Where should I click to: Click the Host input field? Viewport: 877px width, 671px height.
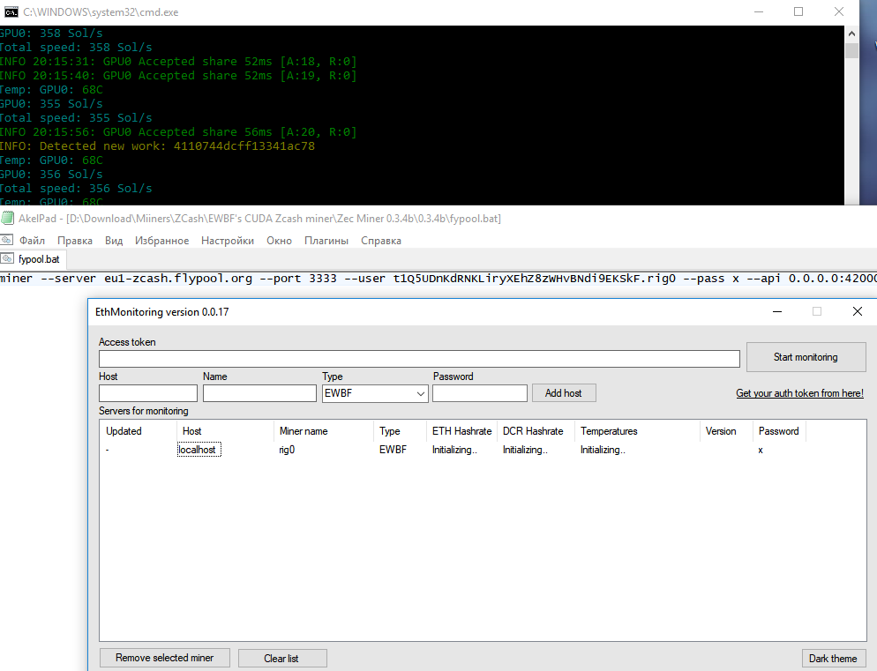click(148, 393)
